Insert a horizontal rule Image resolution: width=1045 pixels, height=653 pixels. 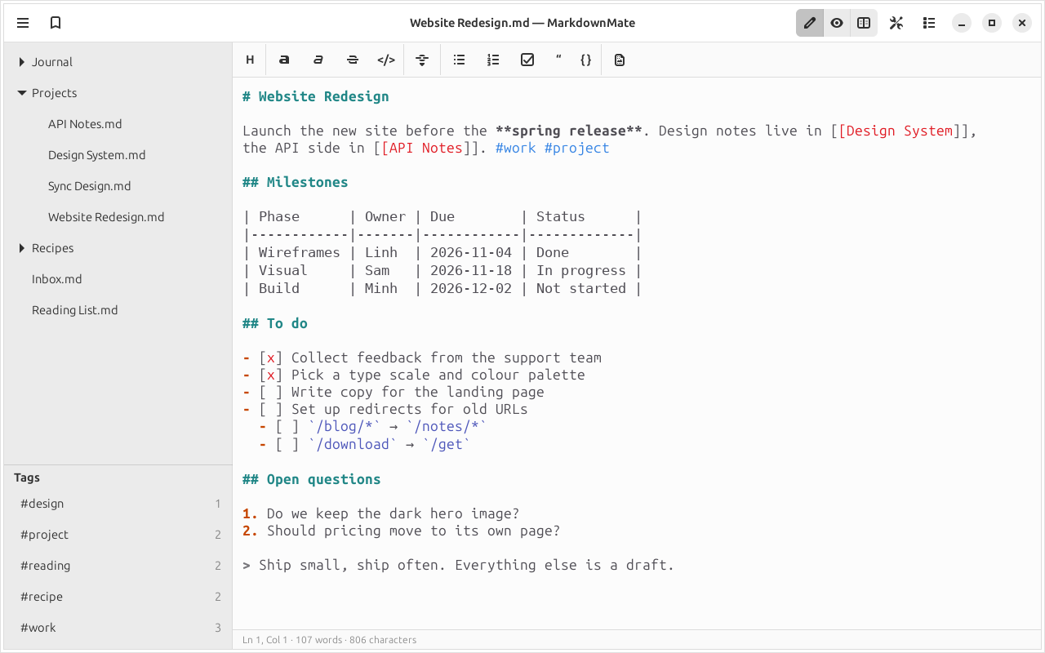(422, 60)
